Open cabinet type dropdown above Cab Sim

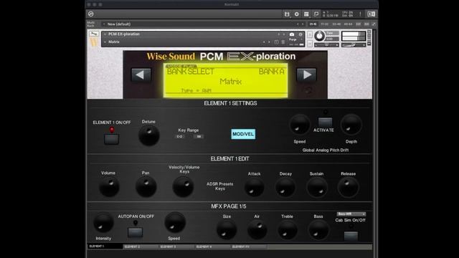[351, 214]
